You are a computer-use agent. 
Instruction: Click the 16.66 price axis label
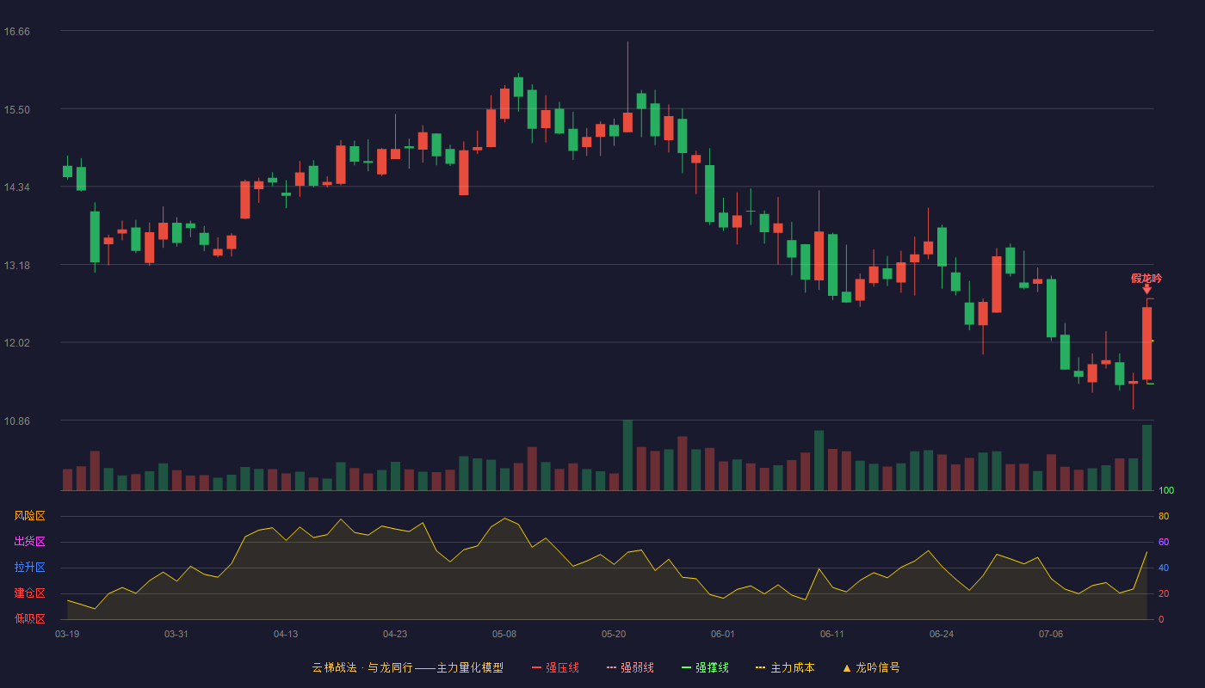click(x=17, y=31)
